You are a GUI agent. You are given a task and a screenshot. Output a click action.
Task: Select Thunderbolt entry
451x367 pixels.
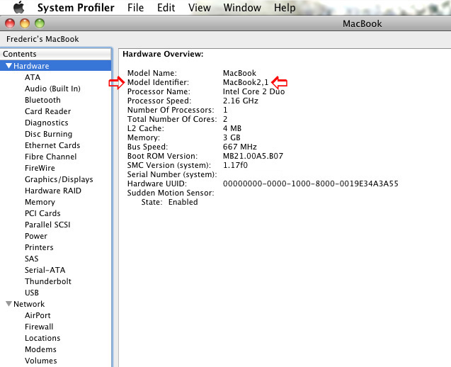tap(48, 281)
